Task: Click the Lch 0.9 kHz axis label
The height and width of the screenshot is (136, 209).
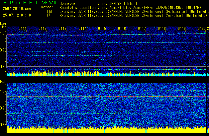Action: 3,50
